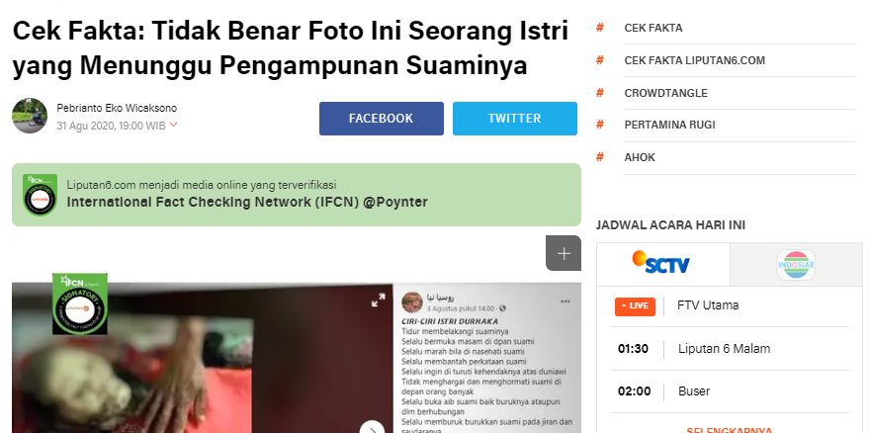Click the plus icon above the image
870x433 pixels.
[x=564, y=253]
